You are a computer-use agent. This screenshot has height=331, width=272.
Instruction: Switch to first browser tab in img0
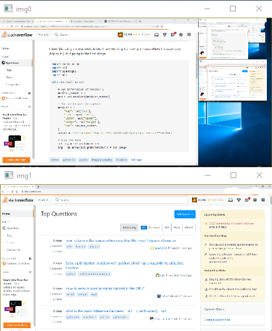tap(18, 21)
